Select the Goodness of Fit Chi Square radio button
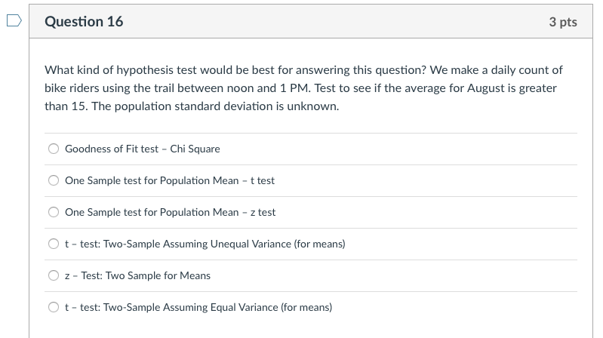603x338 pixels. (x=54, y=149)
